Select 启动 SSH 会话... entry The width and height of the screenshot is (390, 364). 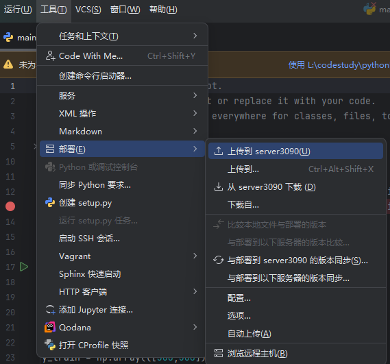pyautogui.click(x=122, y=239)
